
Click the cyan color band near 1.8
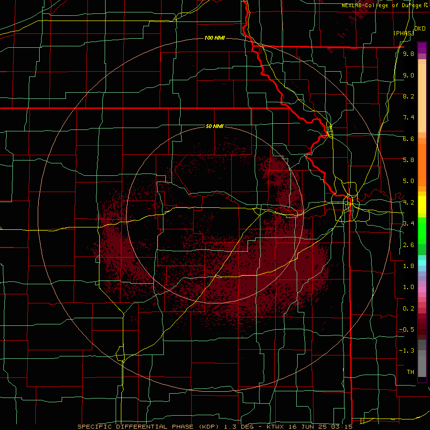pyautogui.click(x=422, y=263)
